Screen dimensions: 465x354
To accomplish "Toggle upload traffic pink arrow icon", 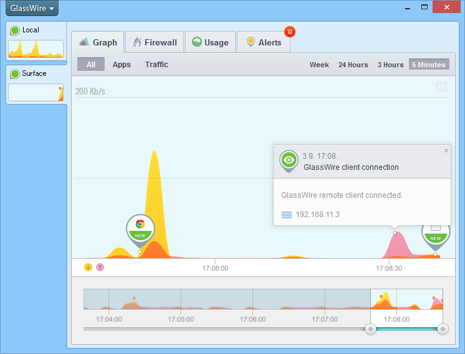I will coord(100,268).
